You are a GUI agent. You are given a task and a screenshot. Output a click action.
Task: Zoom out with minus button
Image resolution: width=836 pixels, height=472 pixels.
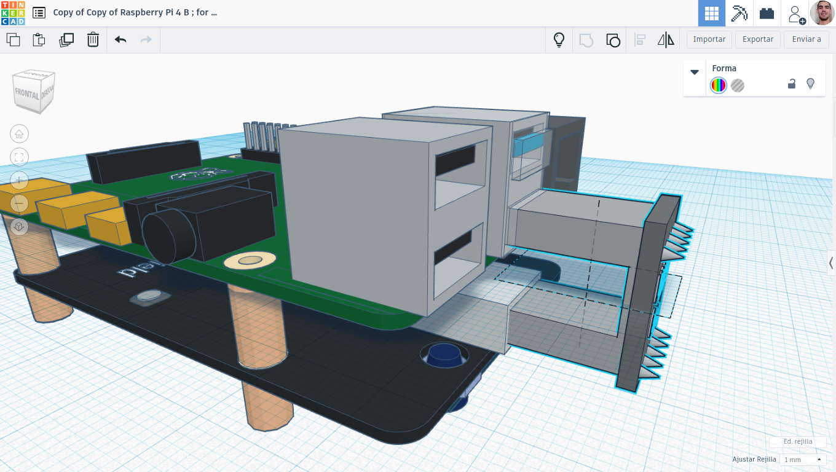pos(20,203)
